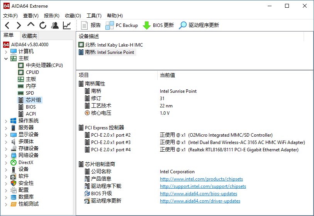Open the 收藏(O) menu

point(73,15)
